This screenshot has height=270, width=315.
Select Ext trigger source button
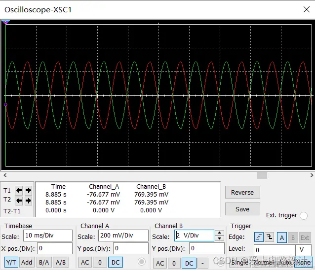tap(305, 238)
